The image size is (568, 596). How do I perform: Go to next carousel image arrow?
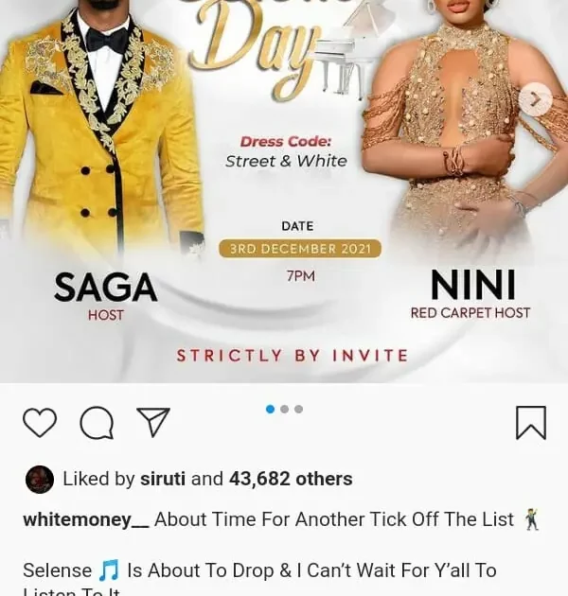click(x=535, y=99)
